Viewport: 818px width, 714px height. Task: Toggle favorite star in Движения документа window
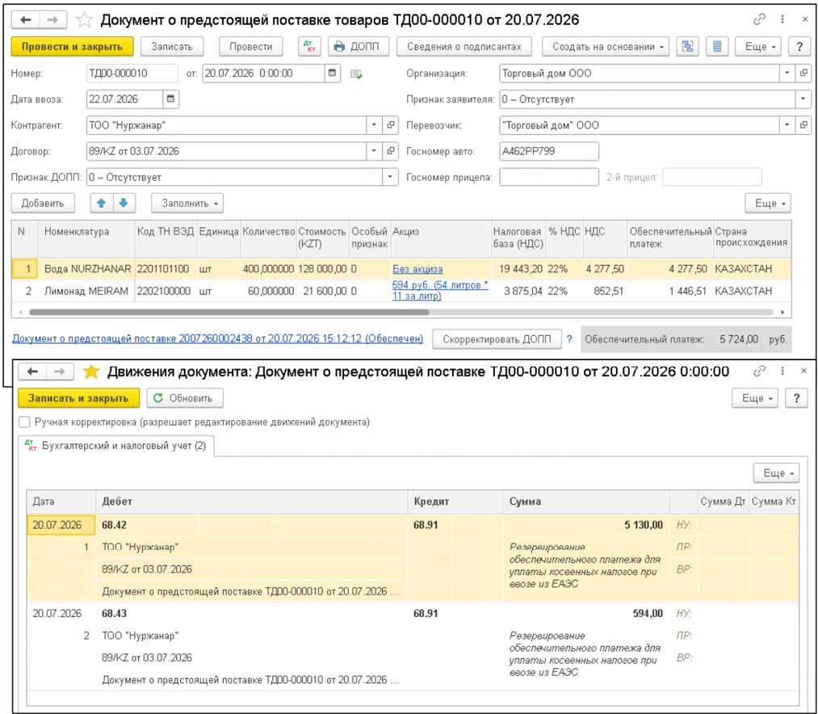pos(91,372)
